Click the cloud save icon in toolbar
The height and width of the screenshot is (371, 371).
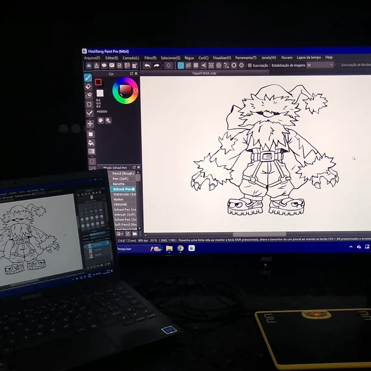(89, 66)
